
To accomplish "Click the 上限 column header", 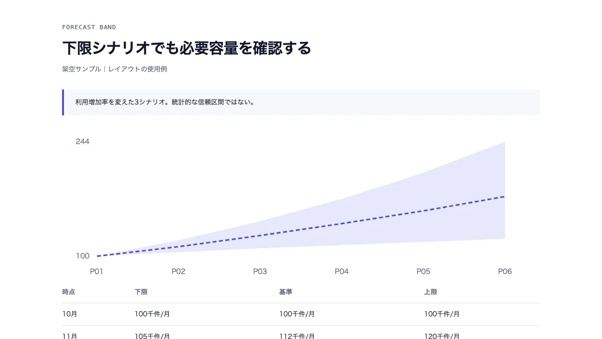I will [430, 292].
